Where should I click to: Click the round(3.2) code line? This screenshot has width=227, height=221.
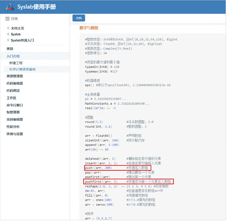(x=119, y=122)
